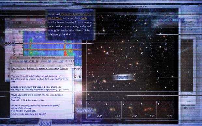Select galaxy thumbnail 4 labeled 5.42
Image resolution: width=202 pixels, height=126 pixels.
click(x=148, y=110)
